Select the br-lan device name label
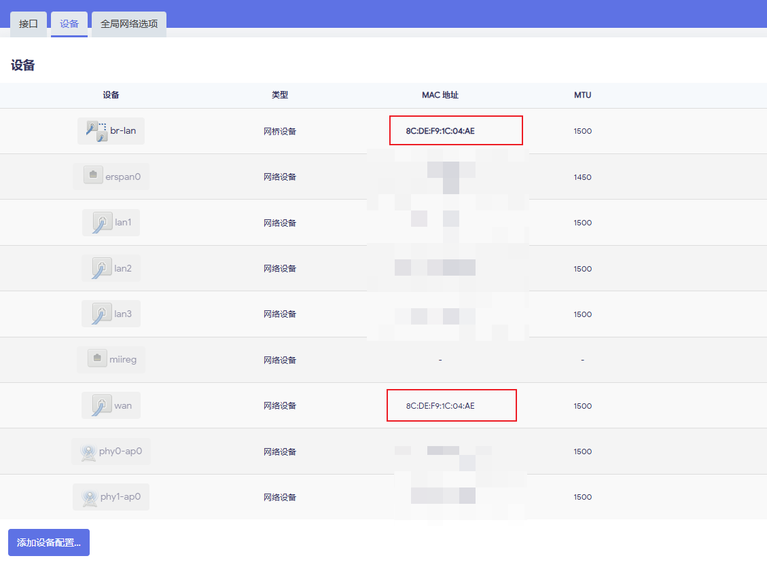This screenshot has height=571, width=767. click(x=123, y=130)
